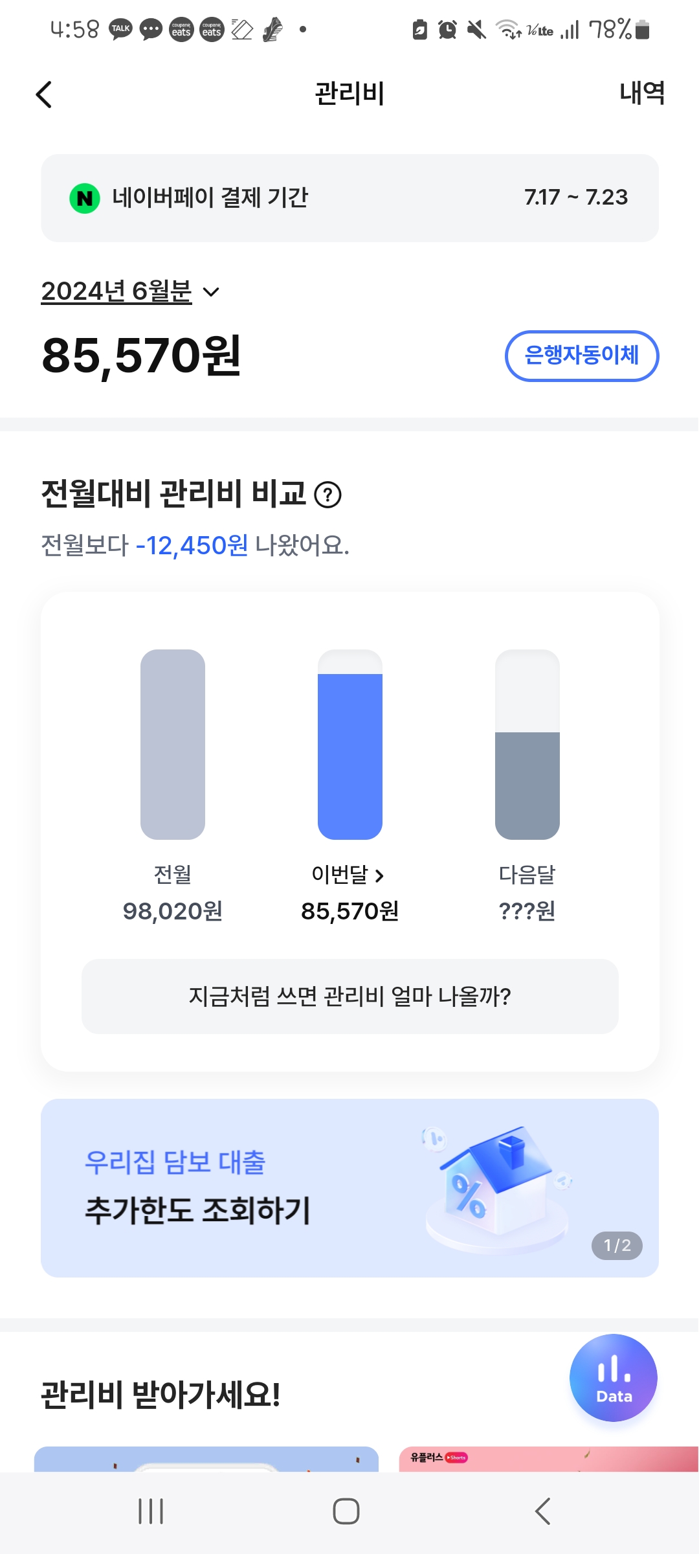
Task: Open the Android recent apps button
Action: point(151,1511)
